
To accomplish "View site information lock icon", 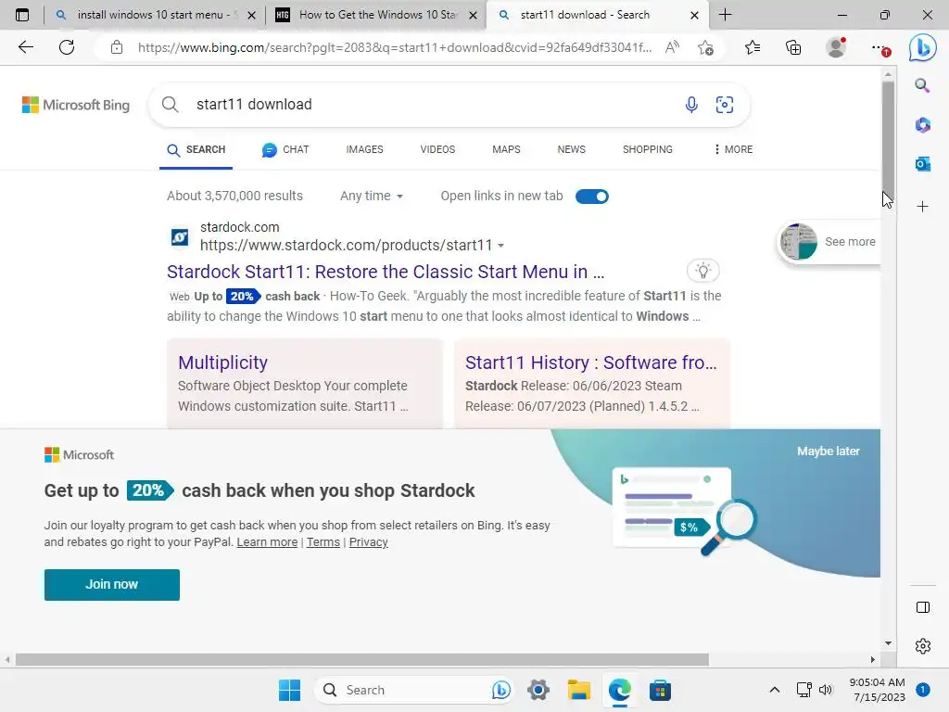I will click(117, 47).
